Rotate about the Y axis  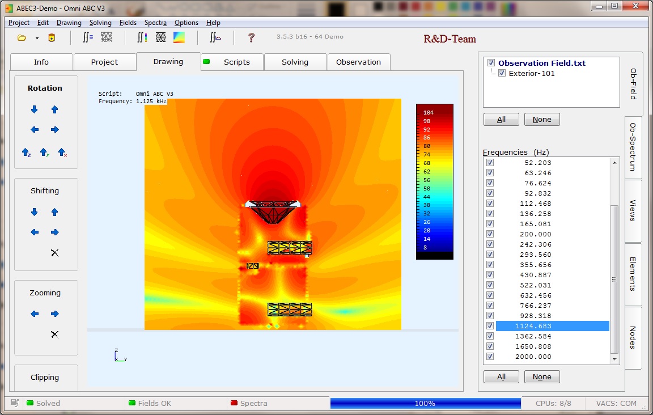point(45,153)
